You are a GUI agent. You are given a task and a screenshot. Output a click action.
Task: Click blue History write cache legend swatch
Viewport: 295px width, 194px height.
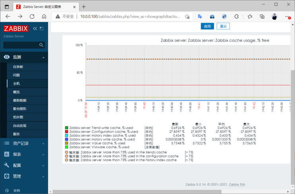tap(66, 139)
